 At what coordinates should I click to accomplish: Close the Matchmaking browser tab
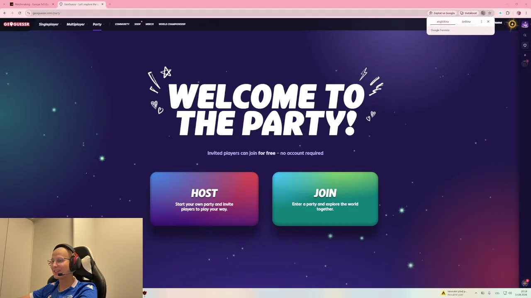pyautogui.click(x=53, y=4)
